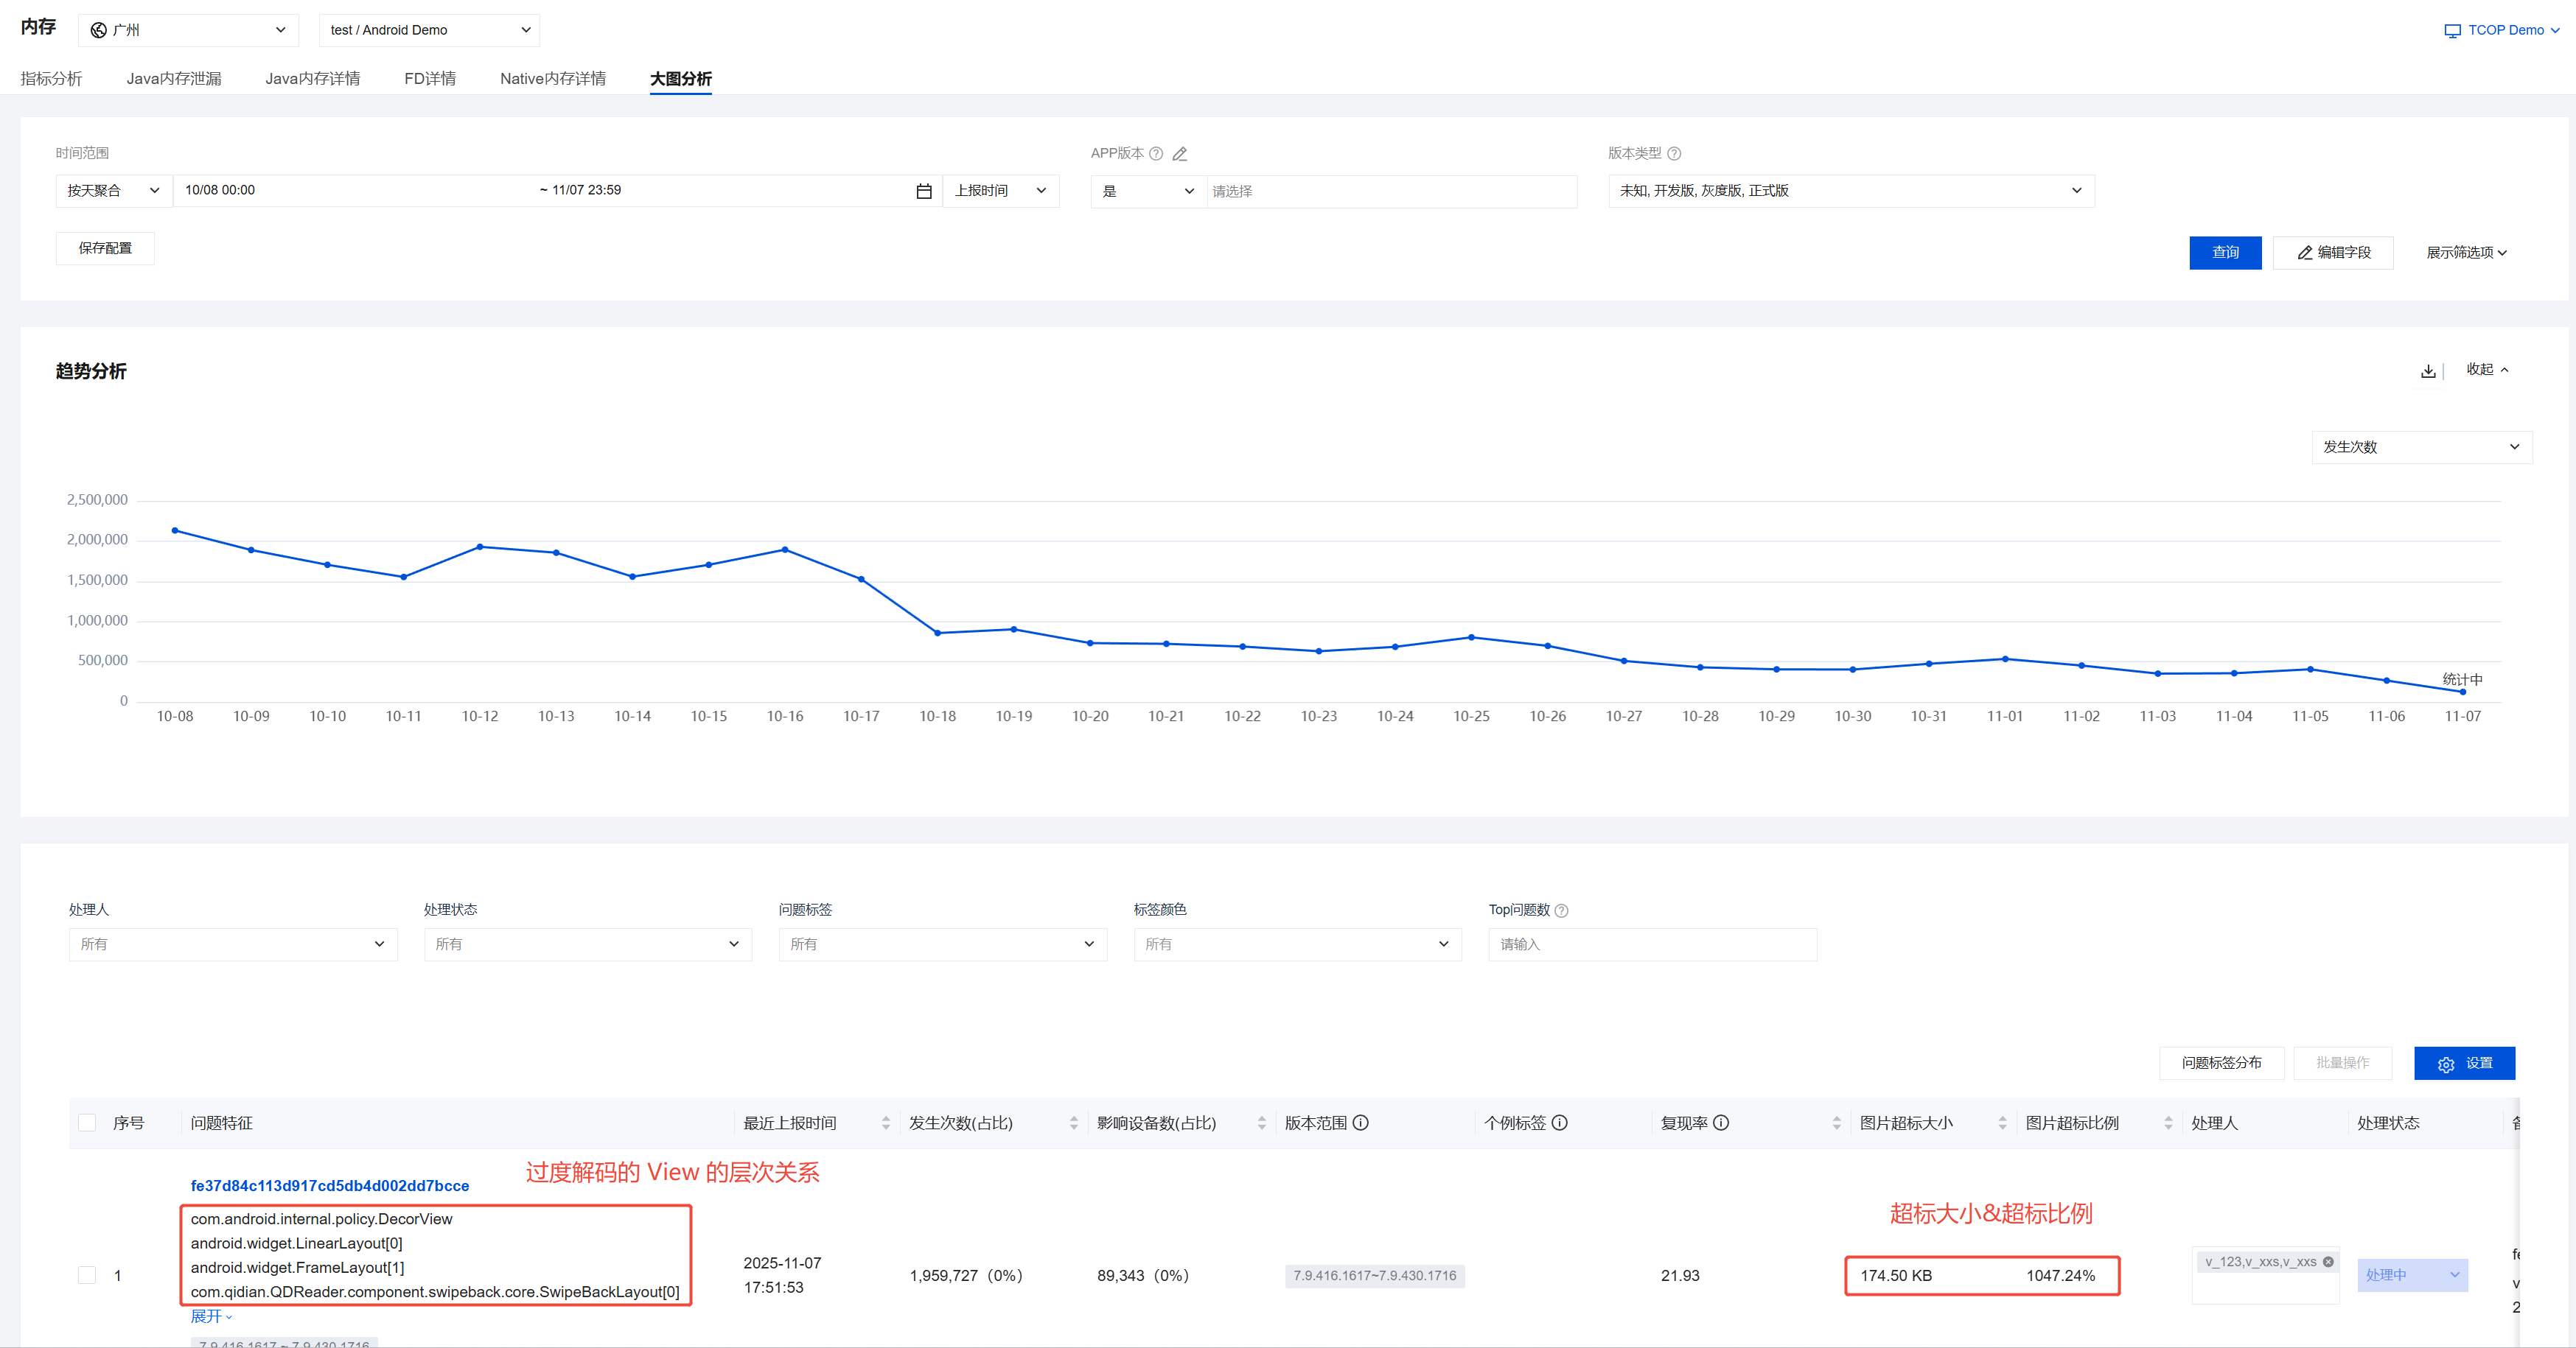Switch to the Java内存泄漏 tab
The image size is (2576, 1348).
[173, 78]
